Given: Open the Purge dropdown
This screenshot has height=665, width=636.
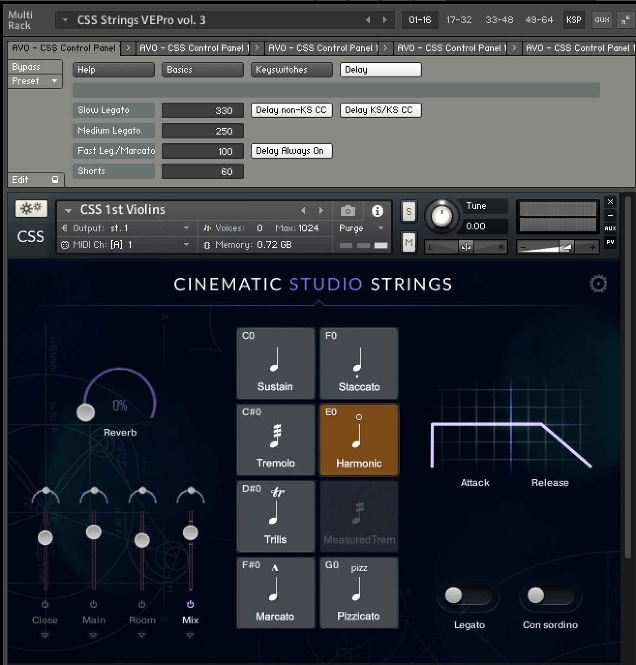Looking at the screenshot, I should click(x=381, y=228).
